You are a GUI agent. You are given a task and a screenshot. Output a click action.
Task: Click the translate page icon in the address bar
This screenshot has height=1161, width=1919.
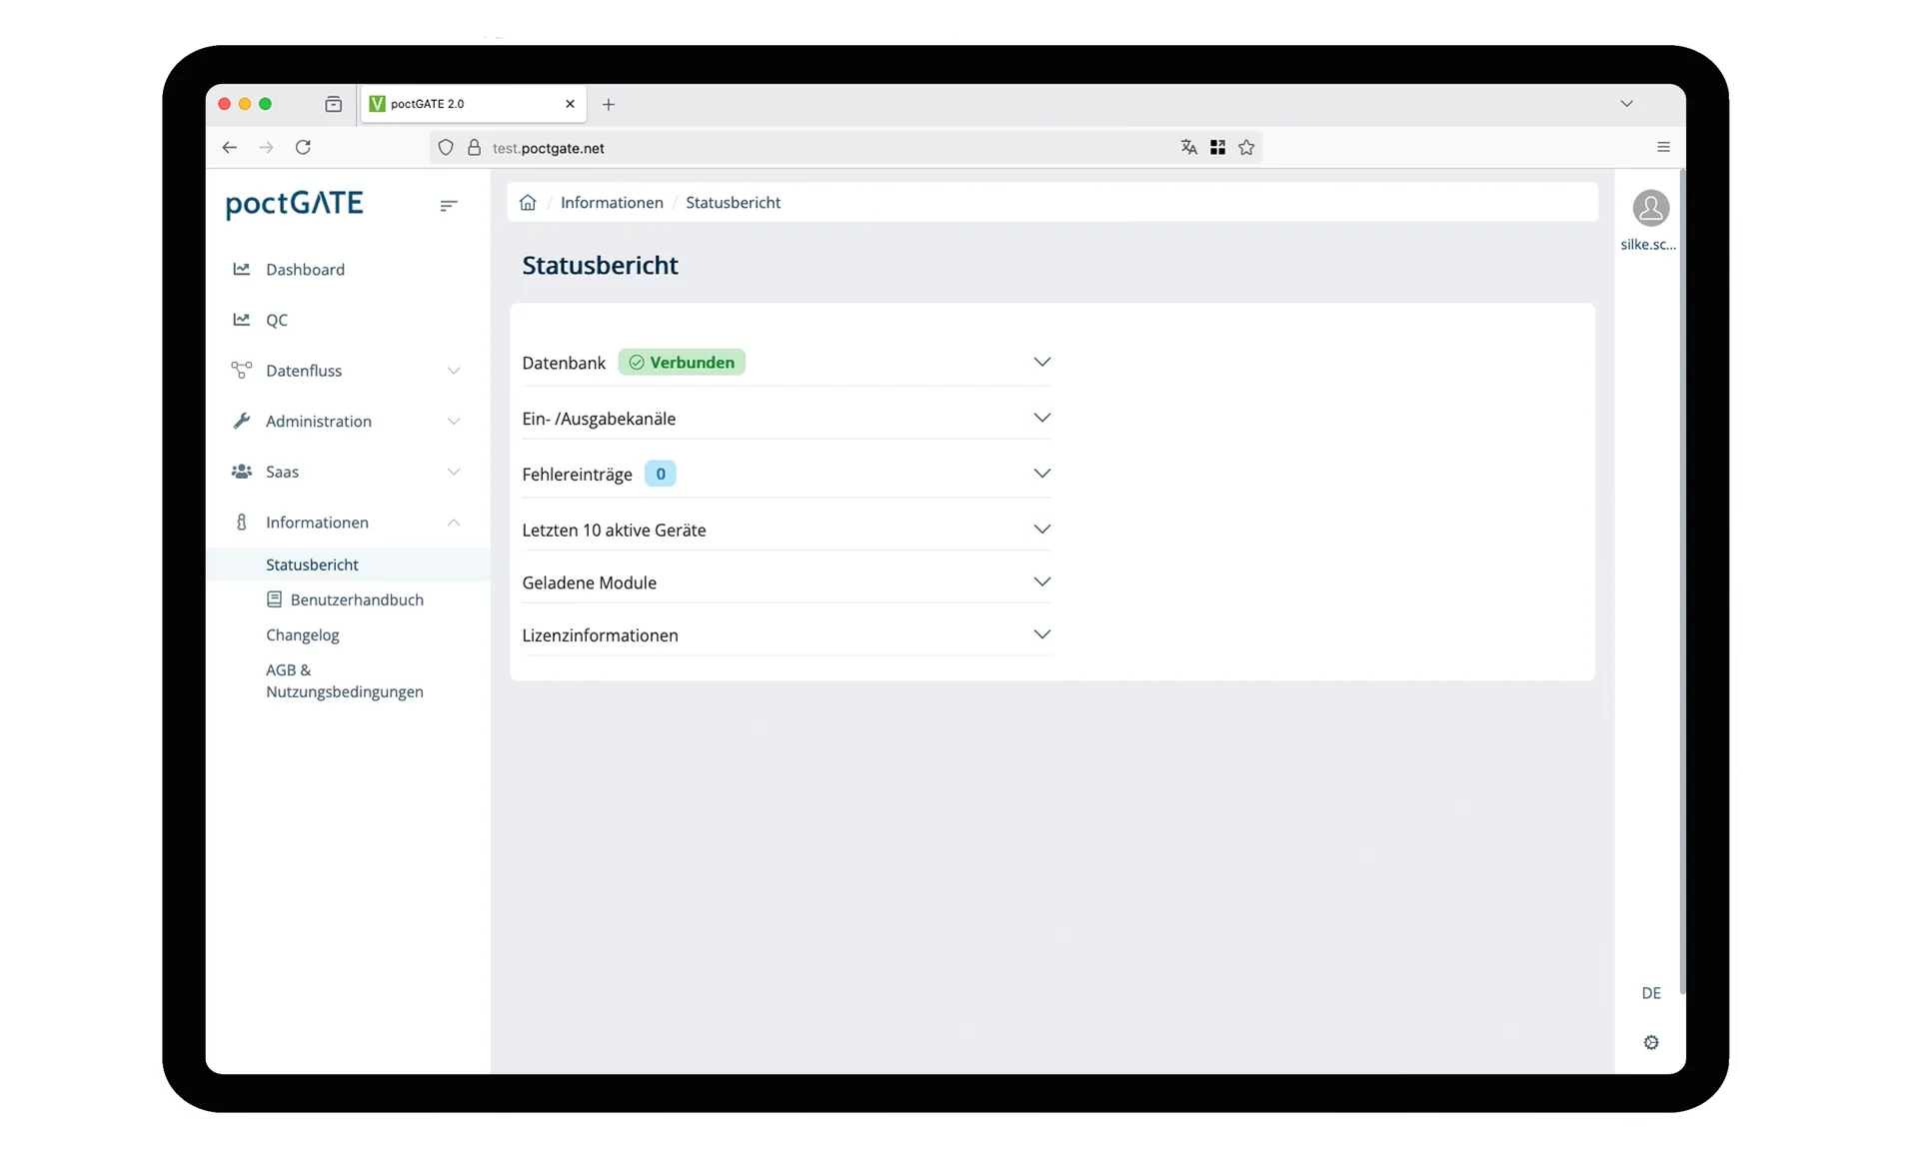(1188, 147)
